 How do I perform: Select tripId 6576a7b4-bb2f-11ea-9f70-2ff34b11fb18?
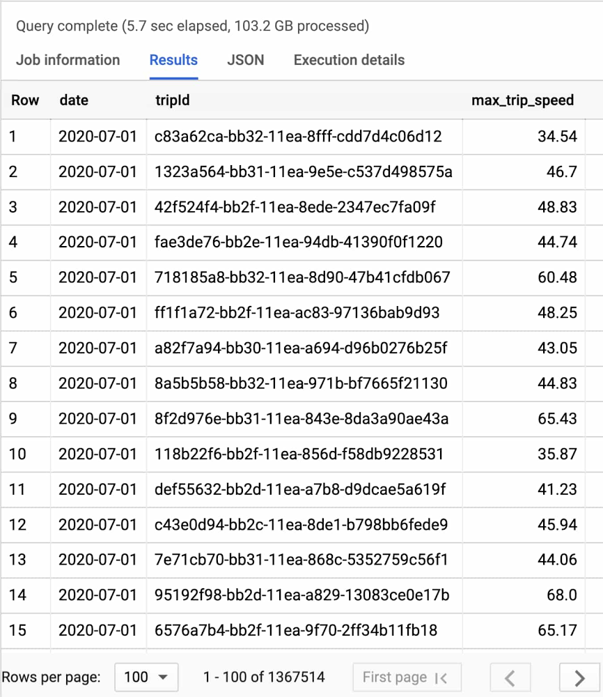[x=296, y=630]
